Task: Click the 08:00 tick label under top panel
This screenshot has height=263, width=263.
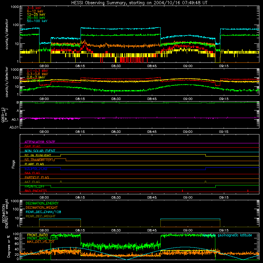Action: 44,66
